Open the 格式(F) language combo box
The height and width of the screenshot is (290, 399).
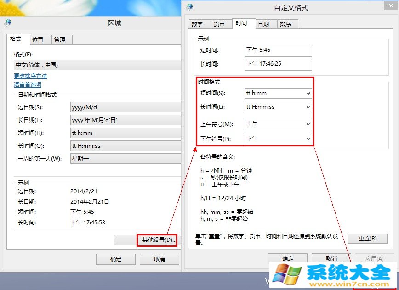coord(97,65)
